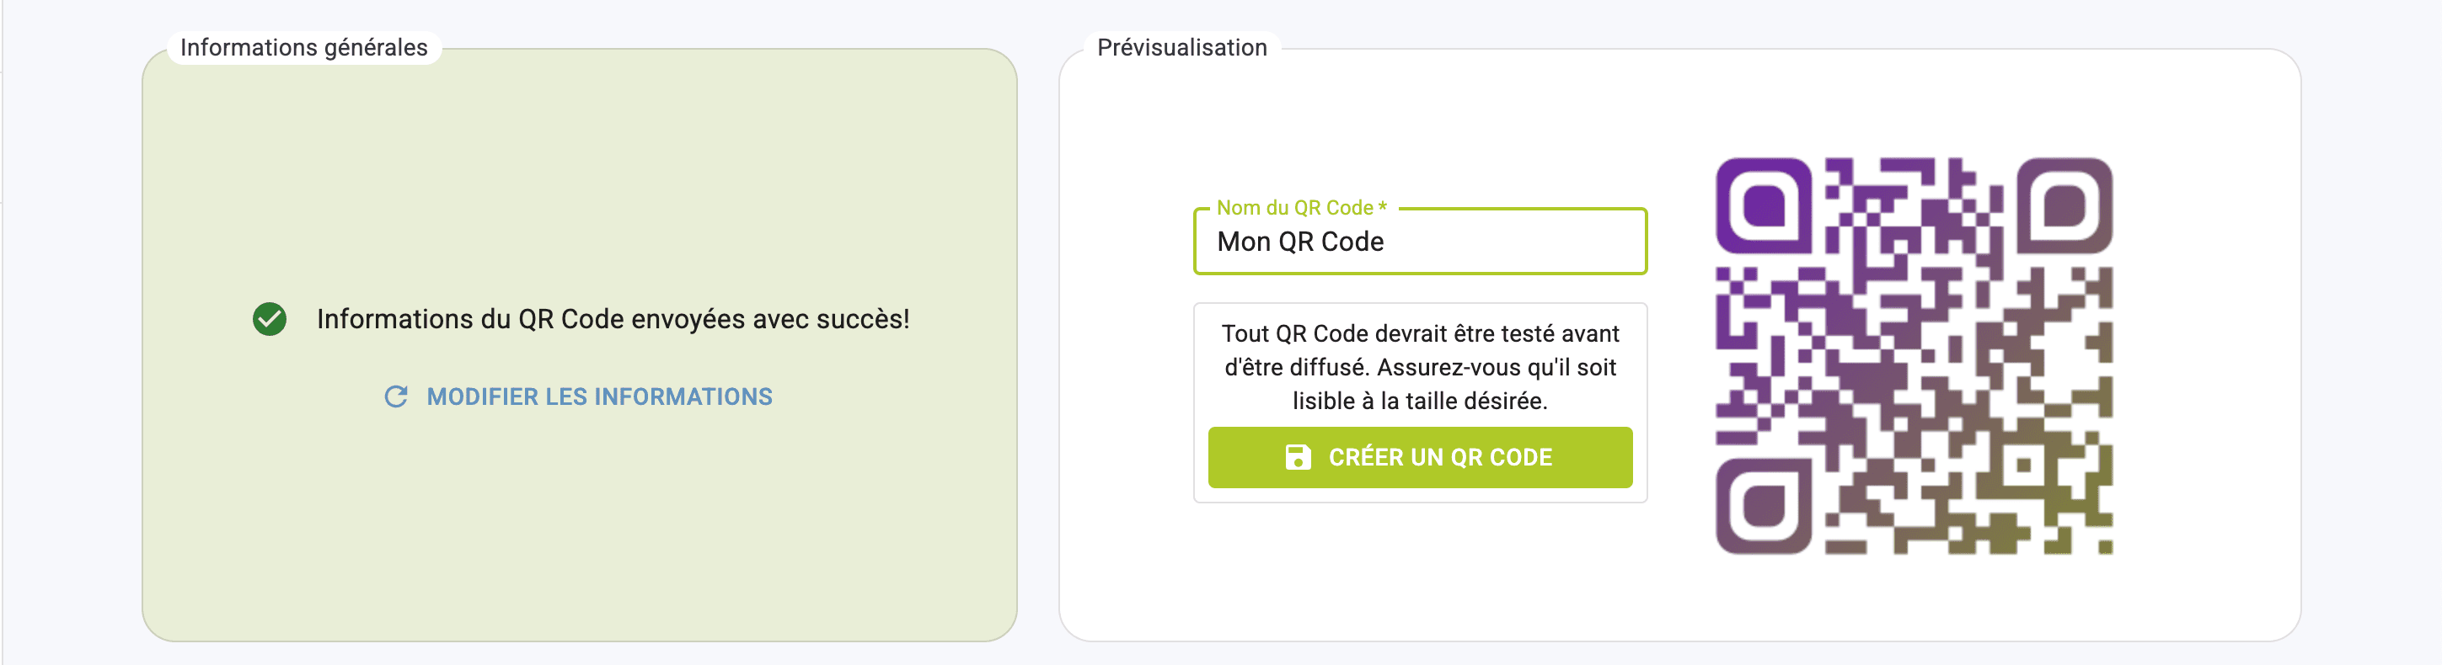2442x665 pixels.
Task: Click the "Nom du QR Code *" floating label
Action: [x=1301, y=209]
